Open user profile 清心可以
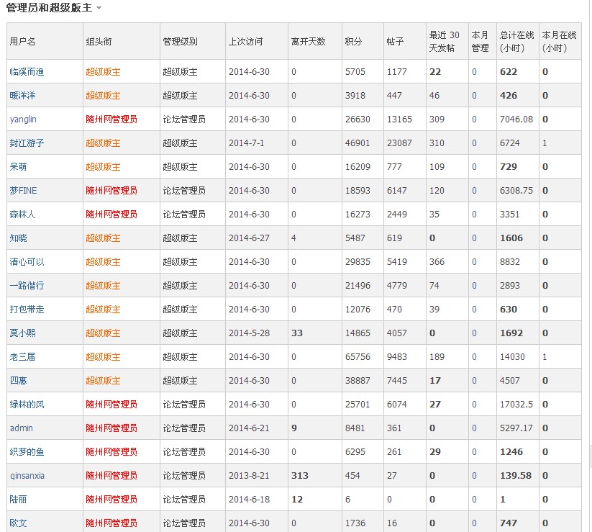This screenshot has height=532, width=592. [x=27, y=262]
